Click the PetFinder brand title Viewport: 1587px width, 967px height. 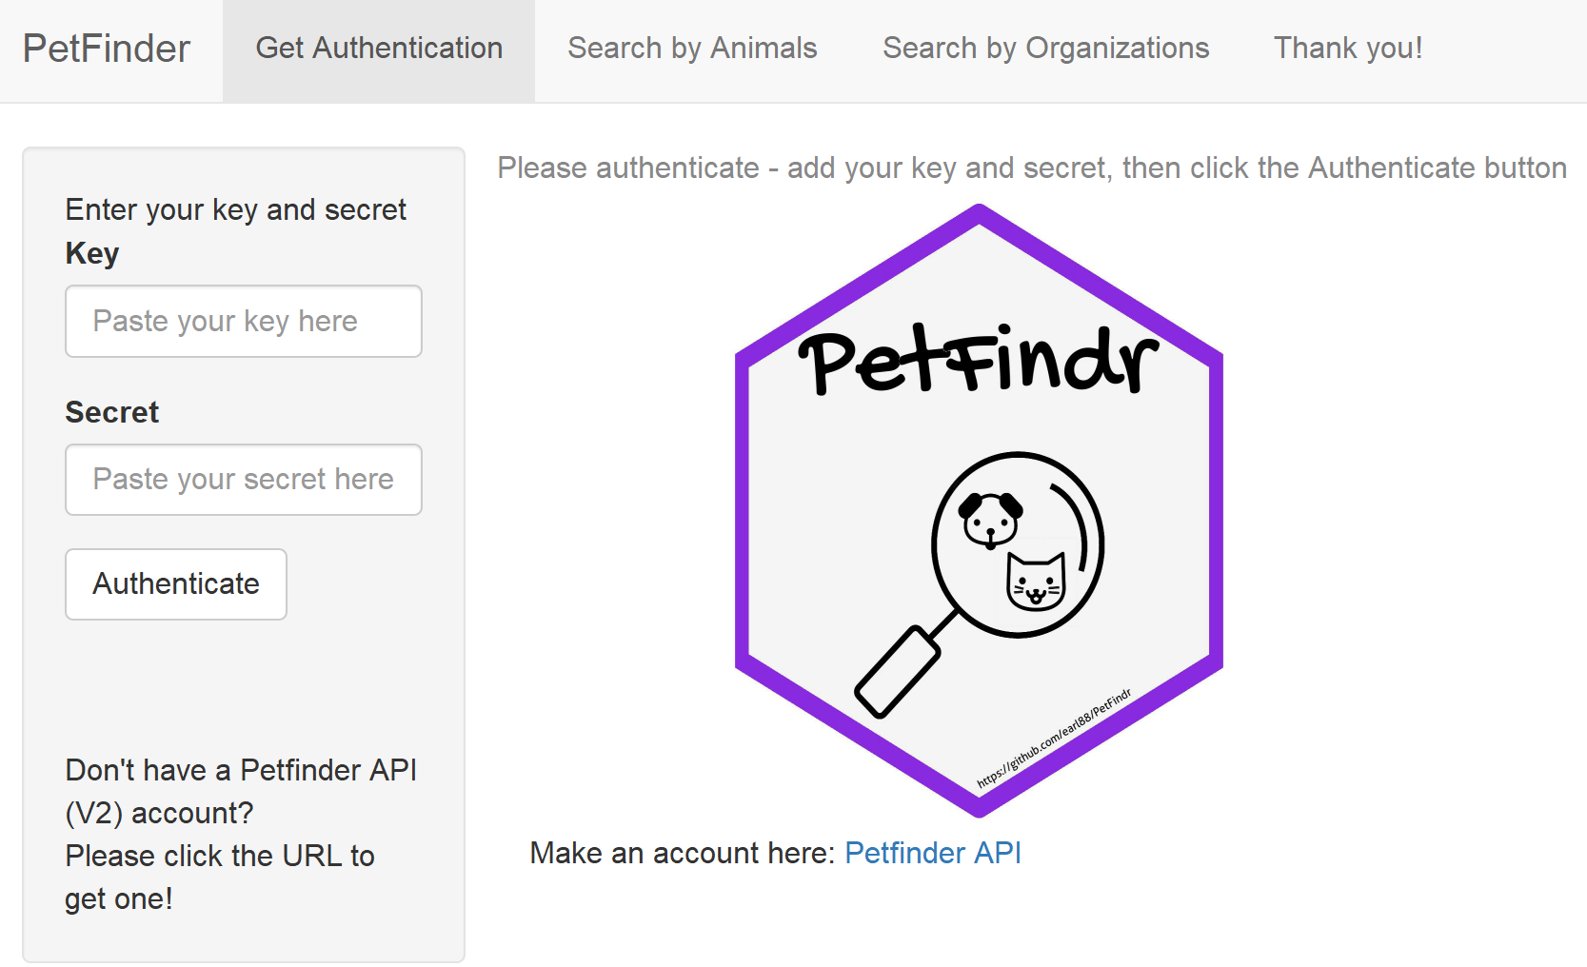(107, 49)
